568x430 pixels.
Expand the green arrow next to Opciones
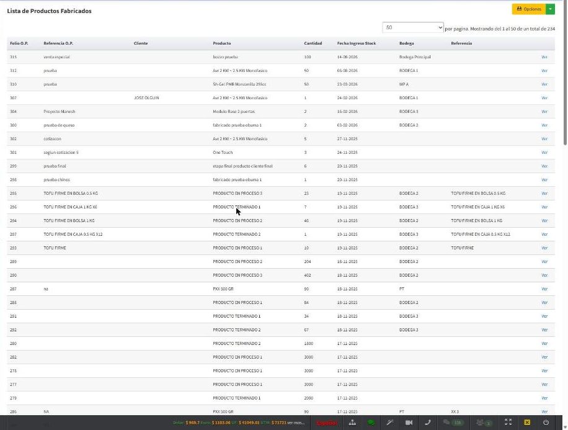[x=550, y=9]
